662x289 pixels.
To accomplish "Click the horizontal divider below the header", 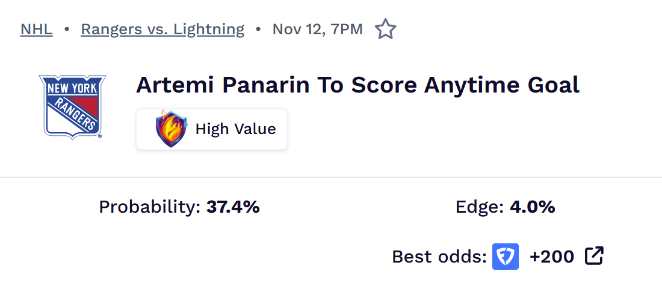I will pyautogui.click(x=331, y=177).
